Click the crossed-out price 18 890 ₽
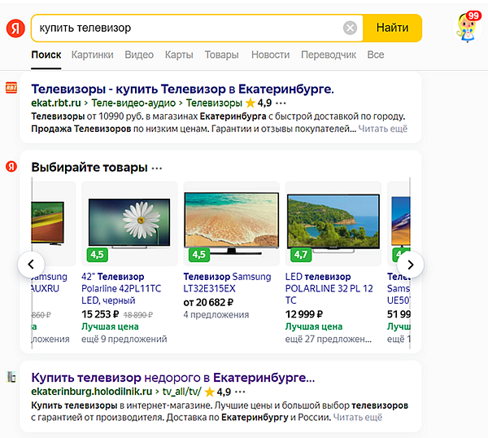The width and height of the screenshot is (488, 438). (x=138, y=314)
